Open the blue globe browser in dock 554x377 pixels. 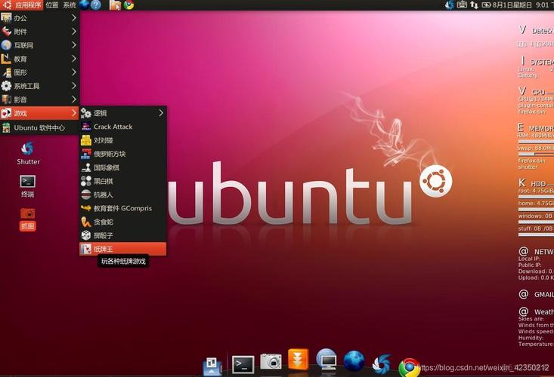354,361
